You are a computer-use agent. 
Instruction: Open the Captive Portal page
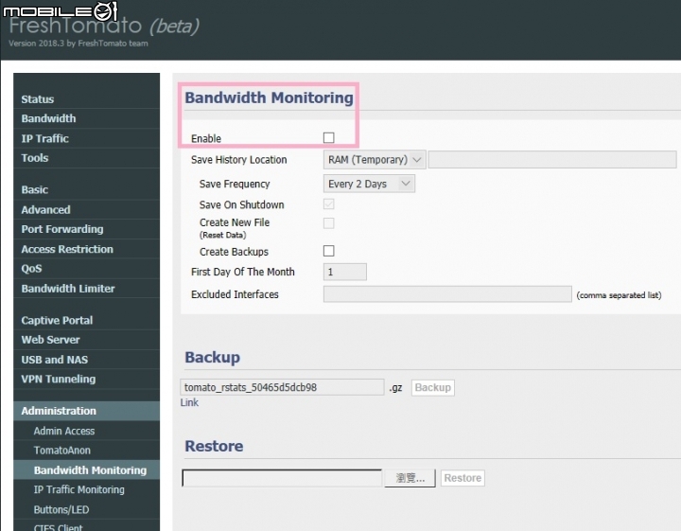[x=86, y=320]
